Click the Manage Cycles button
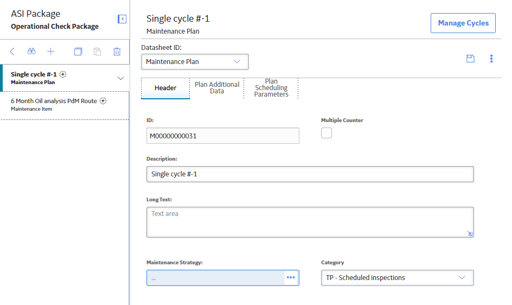 coord(463,23)
